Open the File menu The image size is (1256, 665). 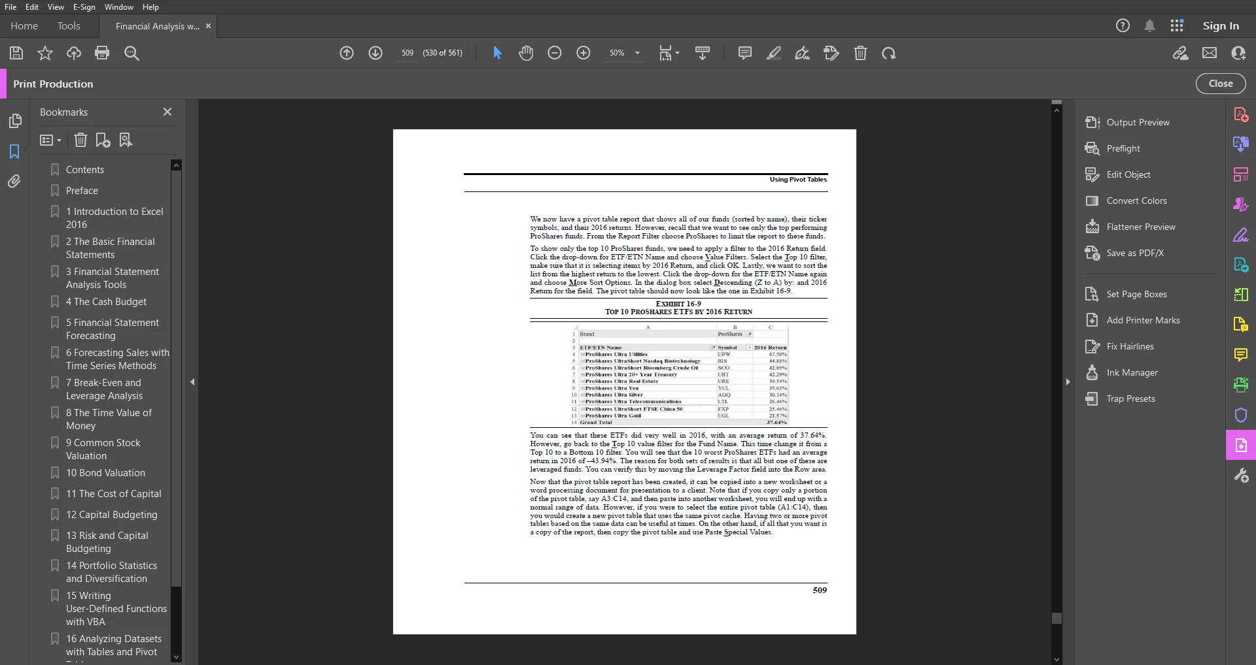click(x=10, y=7)
